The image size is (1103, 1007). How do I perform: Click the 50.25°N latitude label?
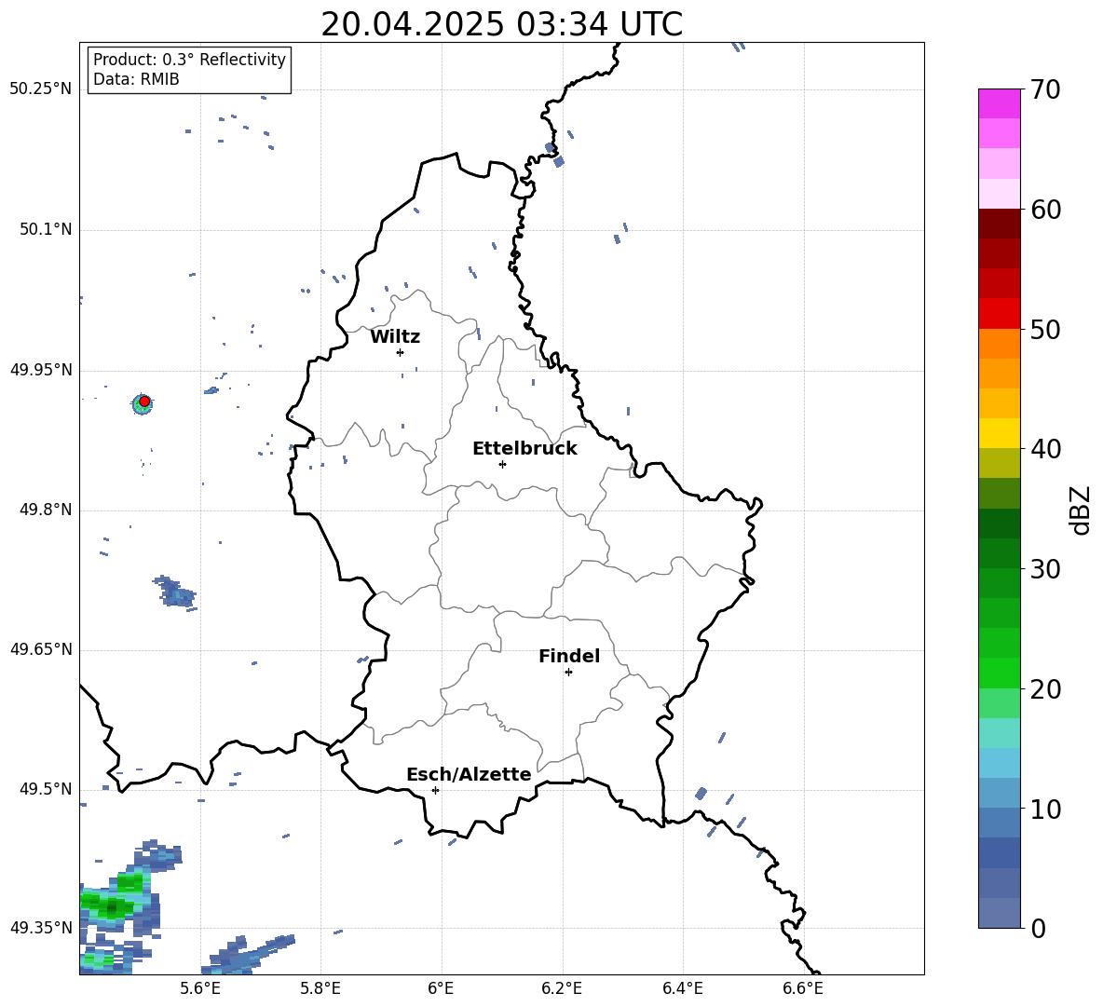point(40,89)
